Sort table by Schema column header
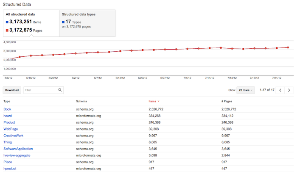Screen dimensions: 297x172 [82, 102]
